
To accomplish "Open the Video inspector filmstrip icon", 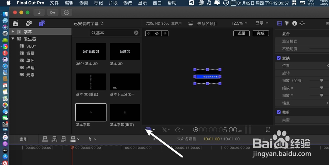I will click(279, 23).
